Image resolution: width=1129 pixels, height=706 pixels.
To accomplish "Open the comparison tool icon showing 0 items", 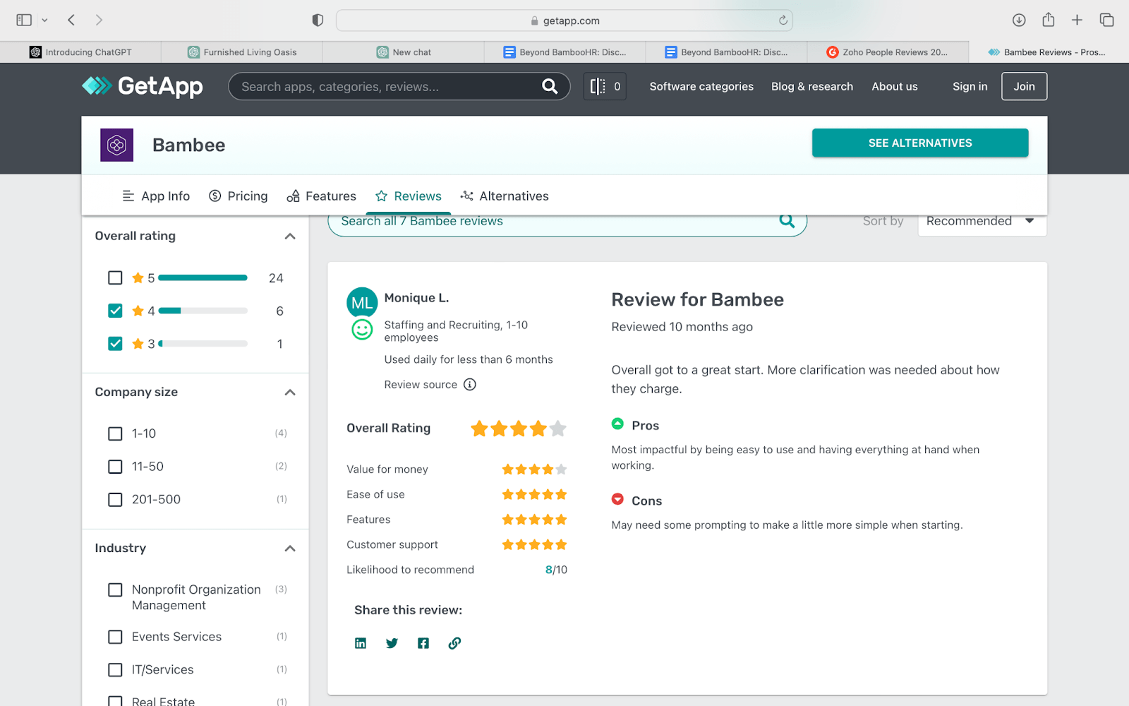I will point(604,86).
